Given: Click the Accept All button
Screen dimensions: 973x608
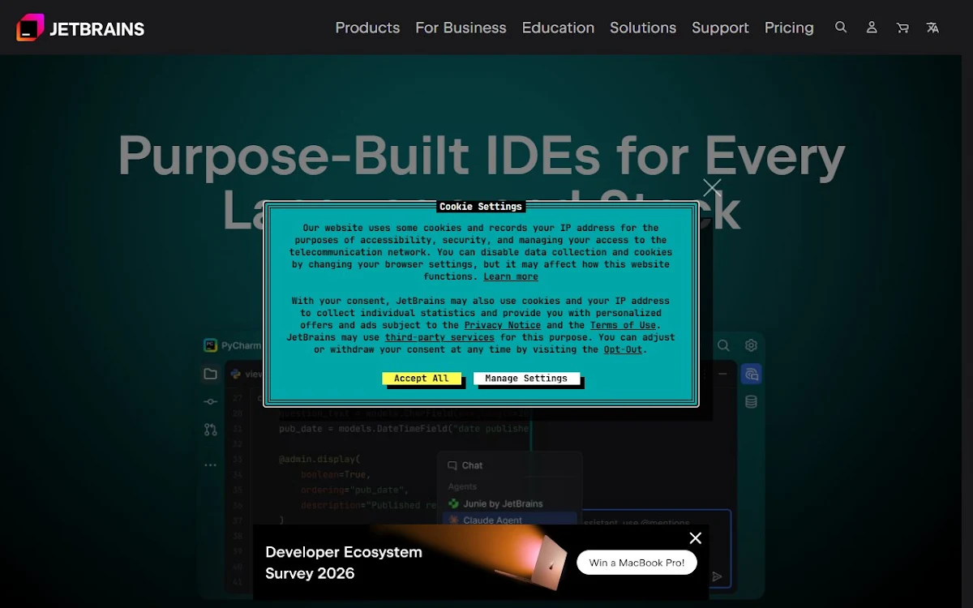Looking at the screenshot, I should pos(422,379).
